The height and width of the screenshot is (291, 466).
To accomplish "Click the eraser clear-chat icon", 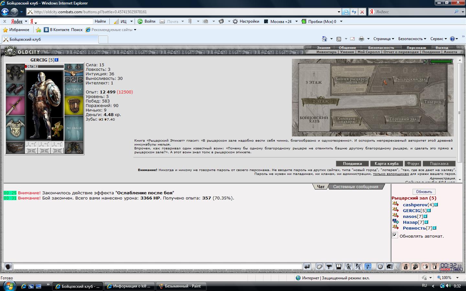I will pos(319,267).
